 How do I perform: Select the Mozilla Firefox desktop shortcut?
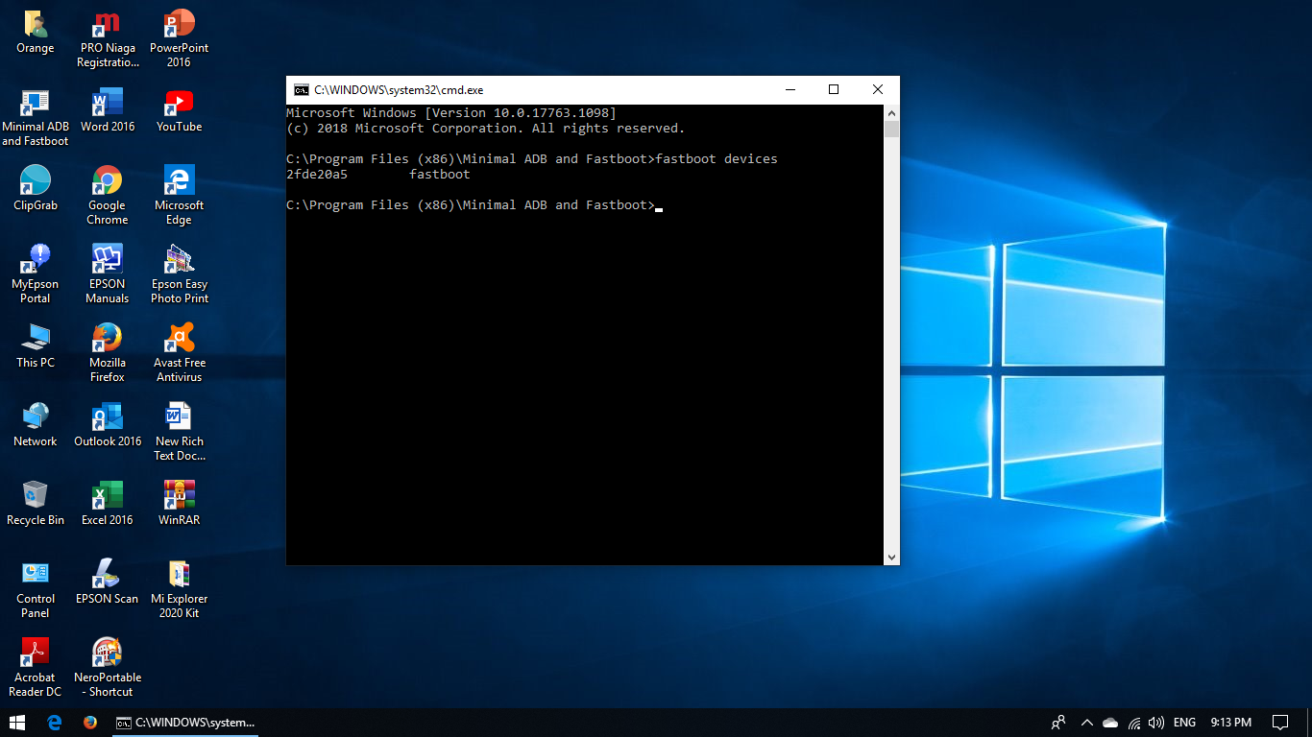click(108, 354)
